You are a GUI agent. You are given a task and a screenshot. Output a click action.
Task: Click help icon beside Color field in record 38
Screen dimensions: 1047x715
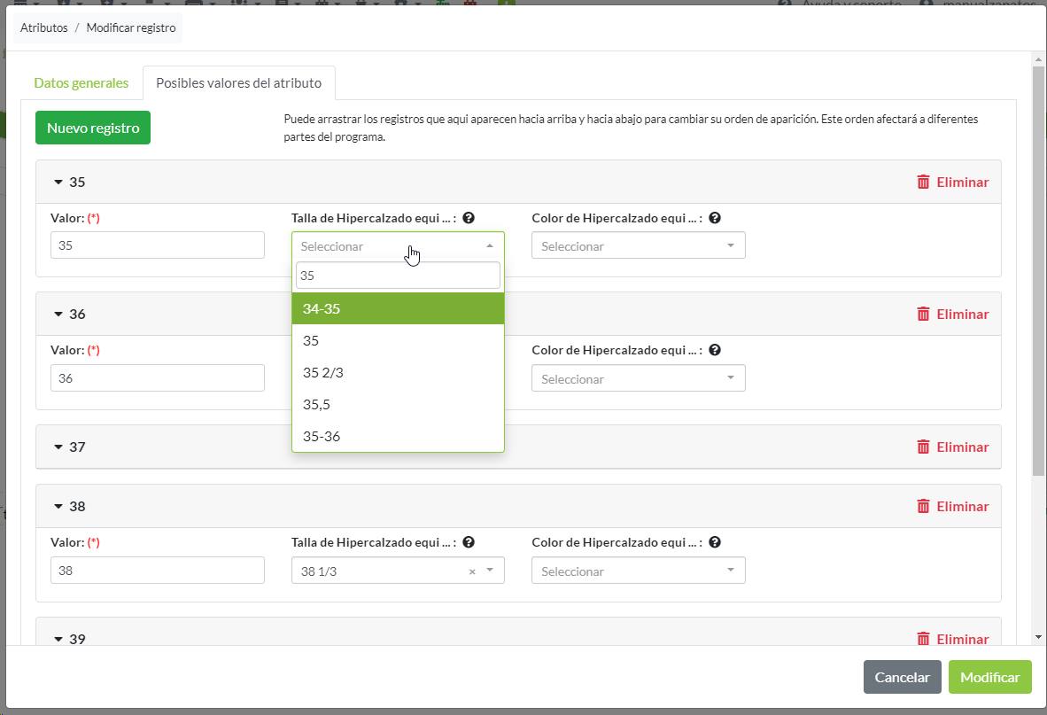coord(715,542)
